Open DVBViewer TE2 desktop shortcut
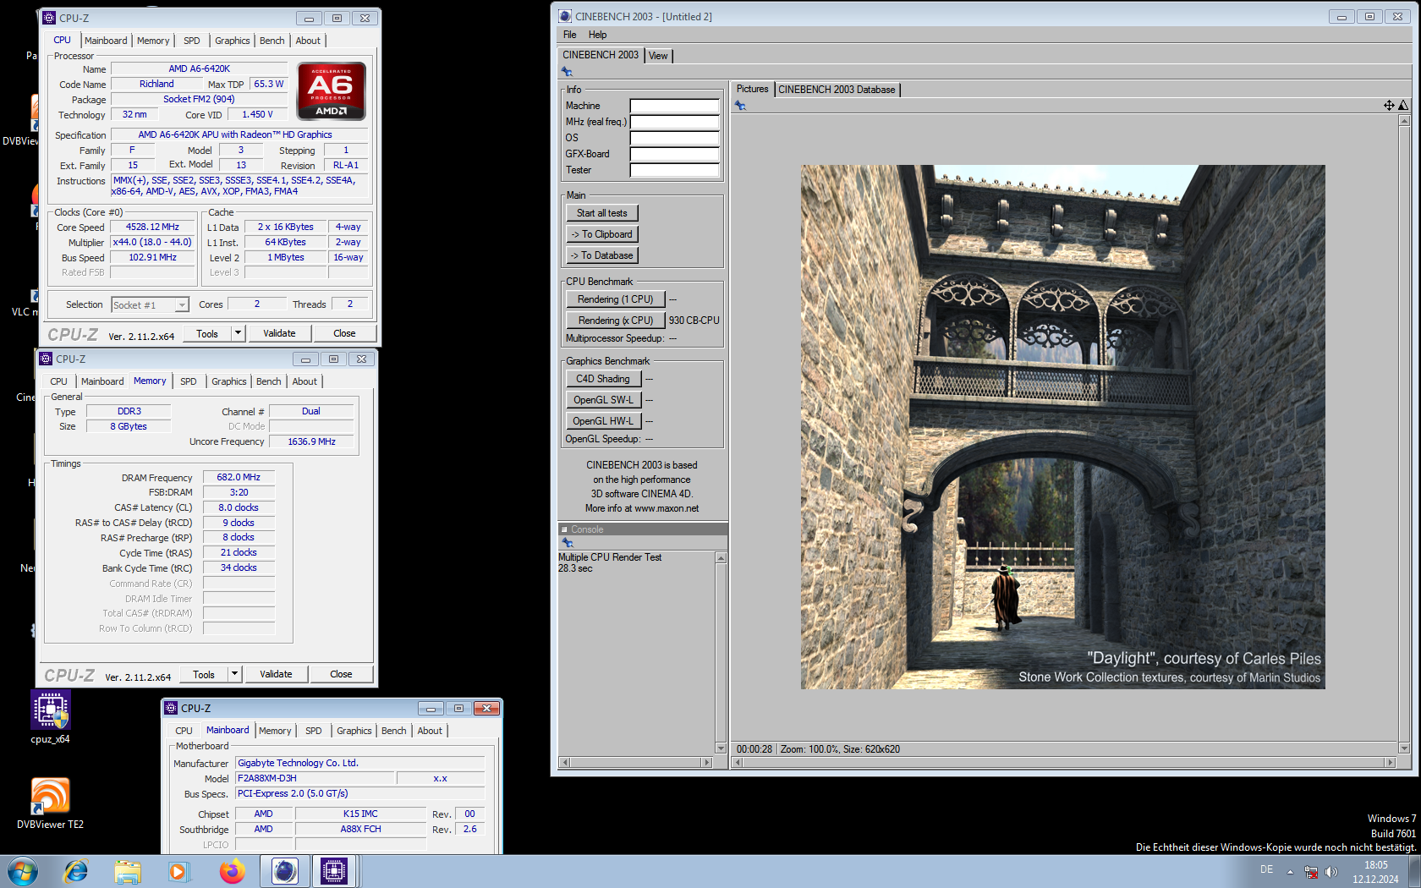The height and width of the screenshot is (888, 1421). (51, 803)
